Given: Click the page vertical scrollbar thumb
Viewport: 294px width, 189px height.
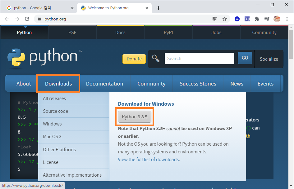Looking at the screenshot, I should click(x=291, y=44).
